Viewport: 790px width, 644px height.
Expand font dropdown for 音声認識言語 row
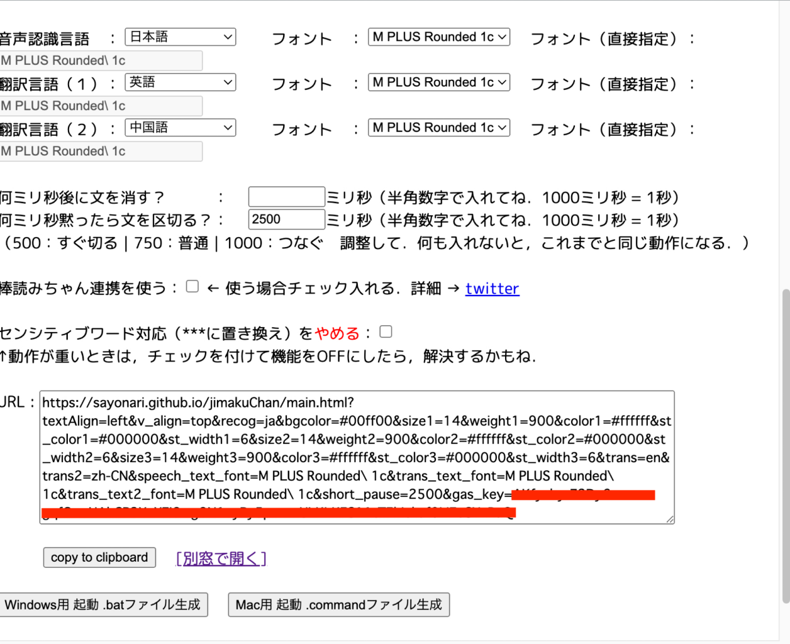click(438, 37)
